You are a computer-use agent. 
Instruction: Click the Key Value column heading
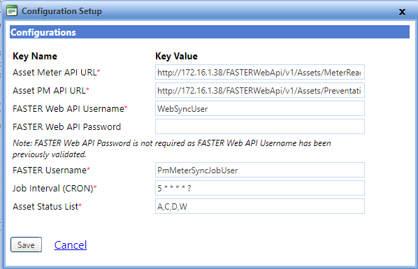[x=176, y=57]
